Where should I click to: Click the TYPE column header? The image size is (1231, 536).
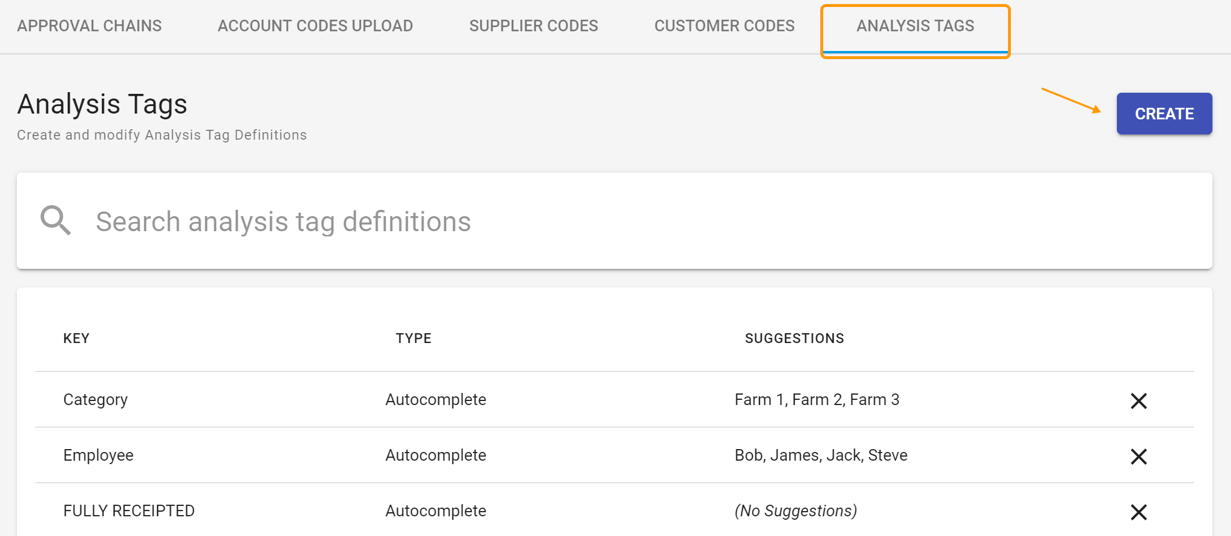coord(414,338)
